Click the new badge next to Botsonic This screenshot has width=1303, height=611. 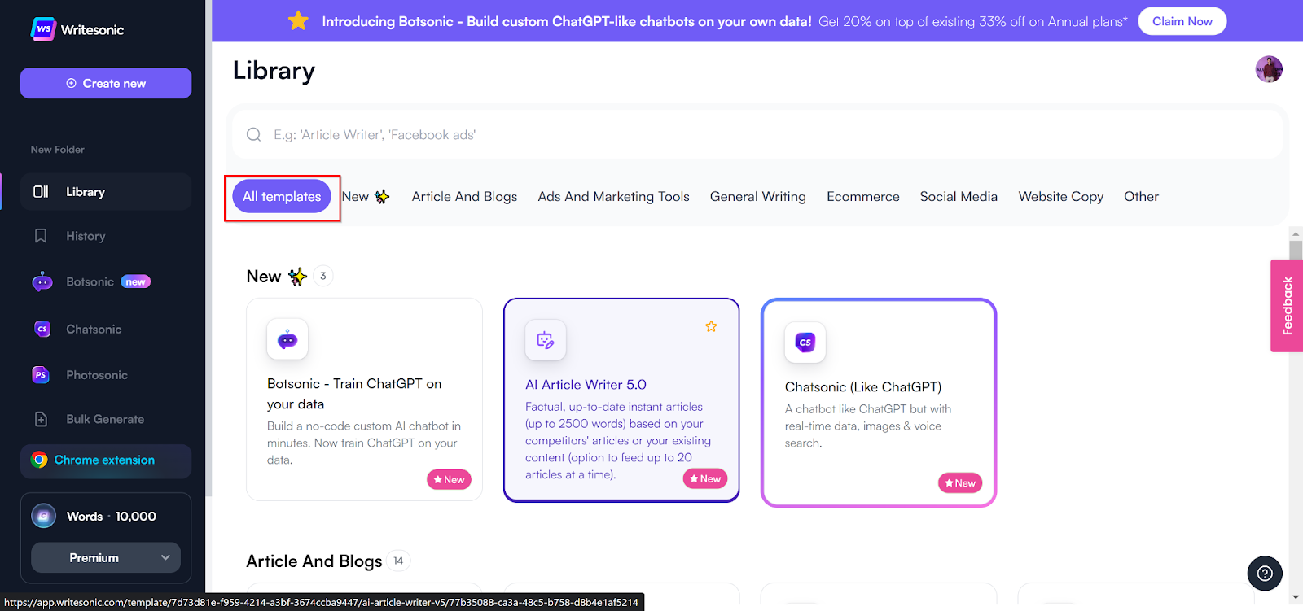tap(136, 282)
